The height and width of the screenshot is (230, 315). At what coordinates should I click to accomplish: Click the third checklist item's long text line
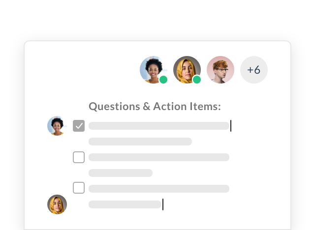click(x=158, y=189)
